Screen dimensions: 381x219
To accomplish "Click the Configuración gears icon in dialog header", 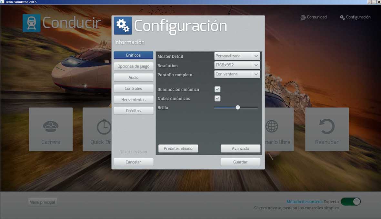I will [123, 25].
